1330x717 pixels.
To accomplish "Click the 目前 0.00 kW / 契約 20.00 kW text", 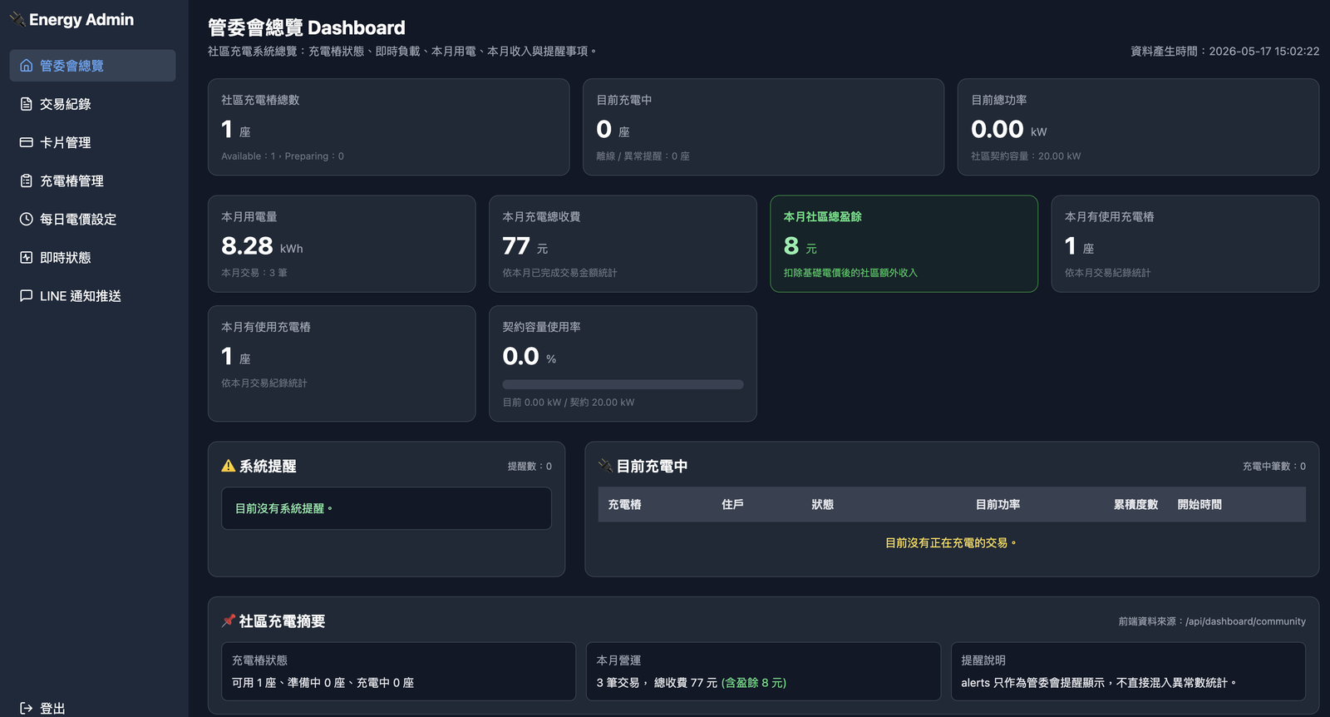I will coord(569,403).
